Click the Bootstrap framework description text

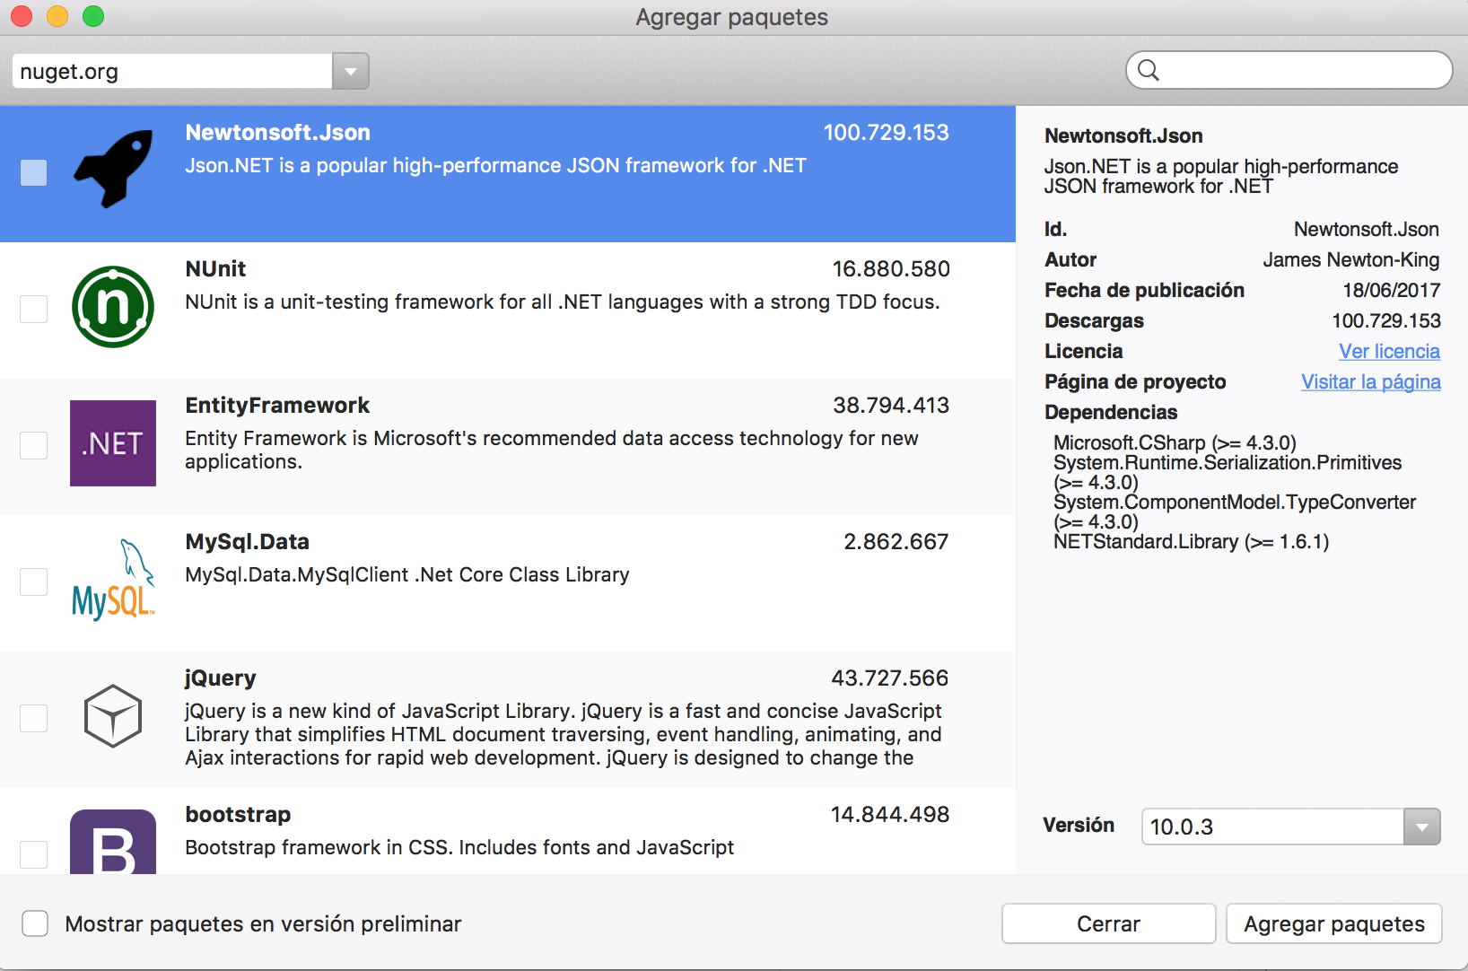459,847
